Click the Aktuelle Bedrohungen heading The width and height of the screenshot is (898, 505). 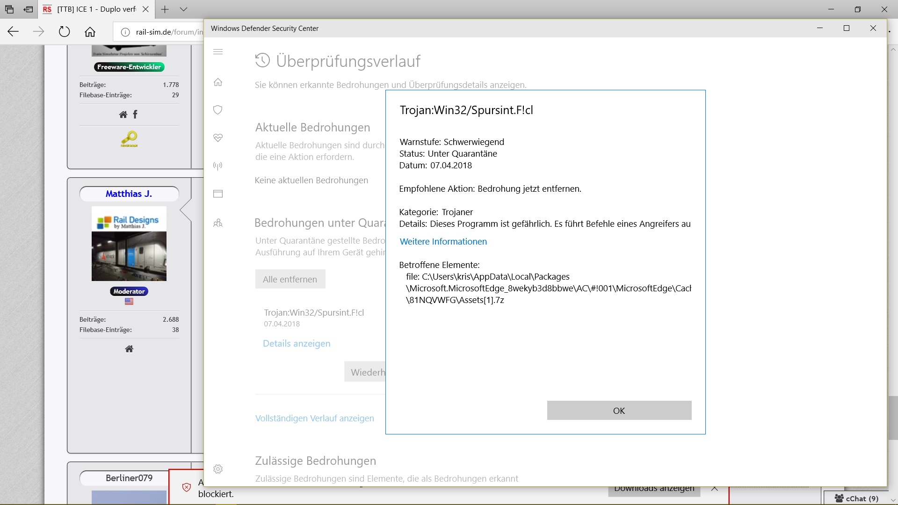click(312, 128)
